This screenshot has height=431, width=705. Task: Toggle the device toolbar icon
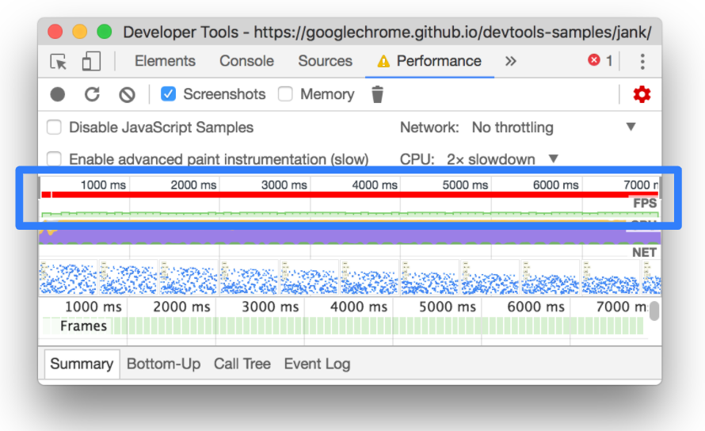pos(91,61)
